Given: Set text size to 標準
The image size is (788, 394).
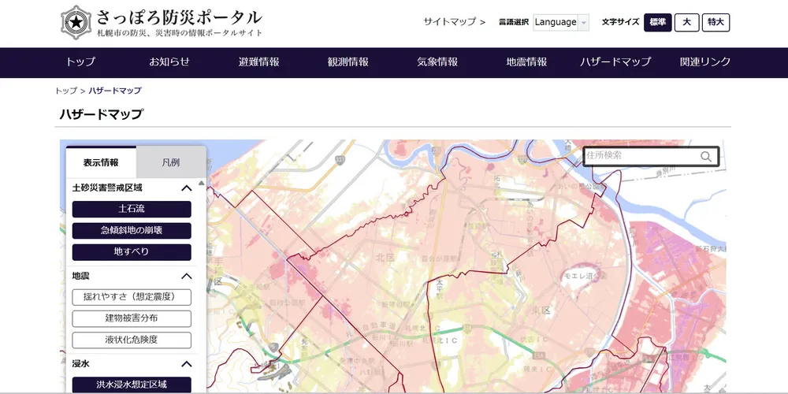Looking at the screenshot, I should pyautogui.click(x=658, y=23).
